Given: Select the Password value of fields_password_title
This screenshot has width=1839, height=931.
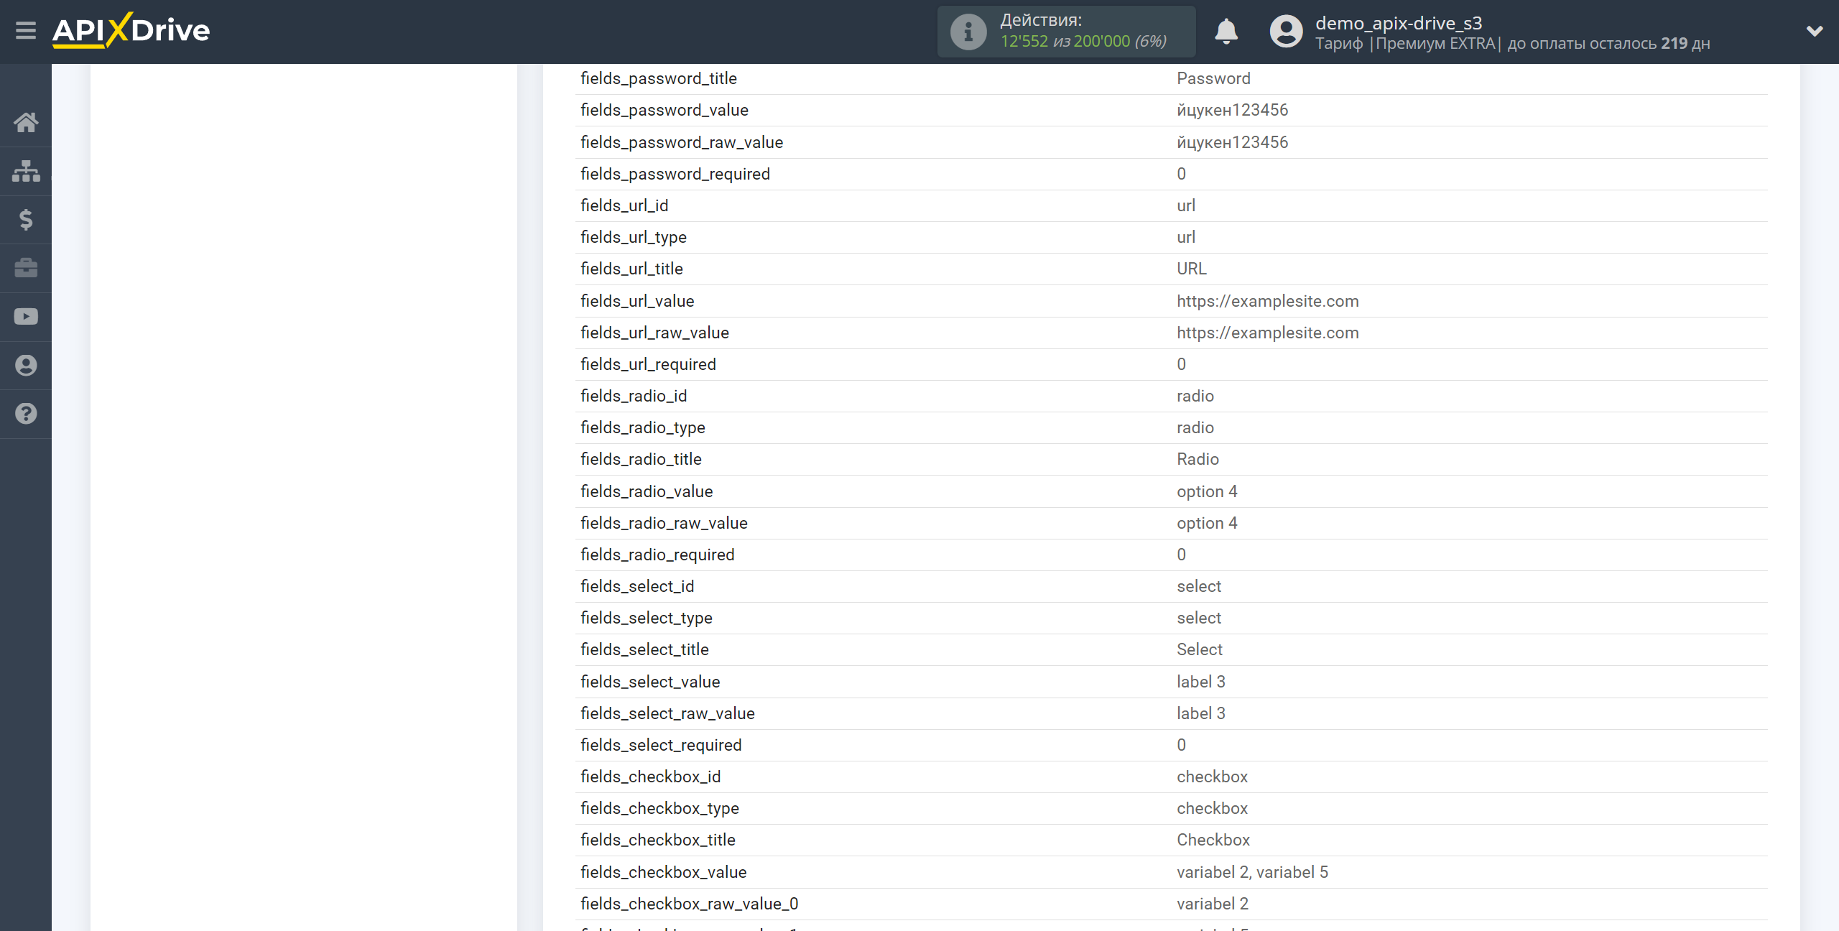Looking at the screenshot, I should (x=1213, y=78).
